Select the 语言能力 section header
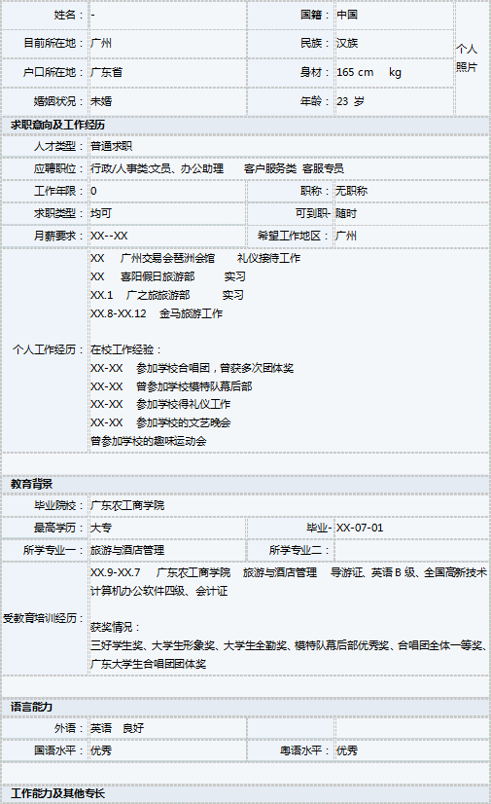Viewport: 491px width, 804px height. pyautogui.click(x=31, y=707)
